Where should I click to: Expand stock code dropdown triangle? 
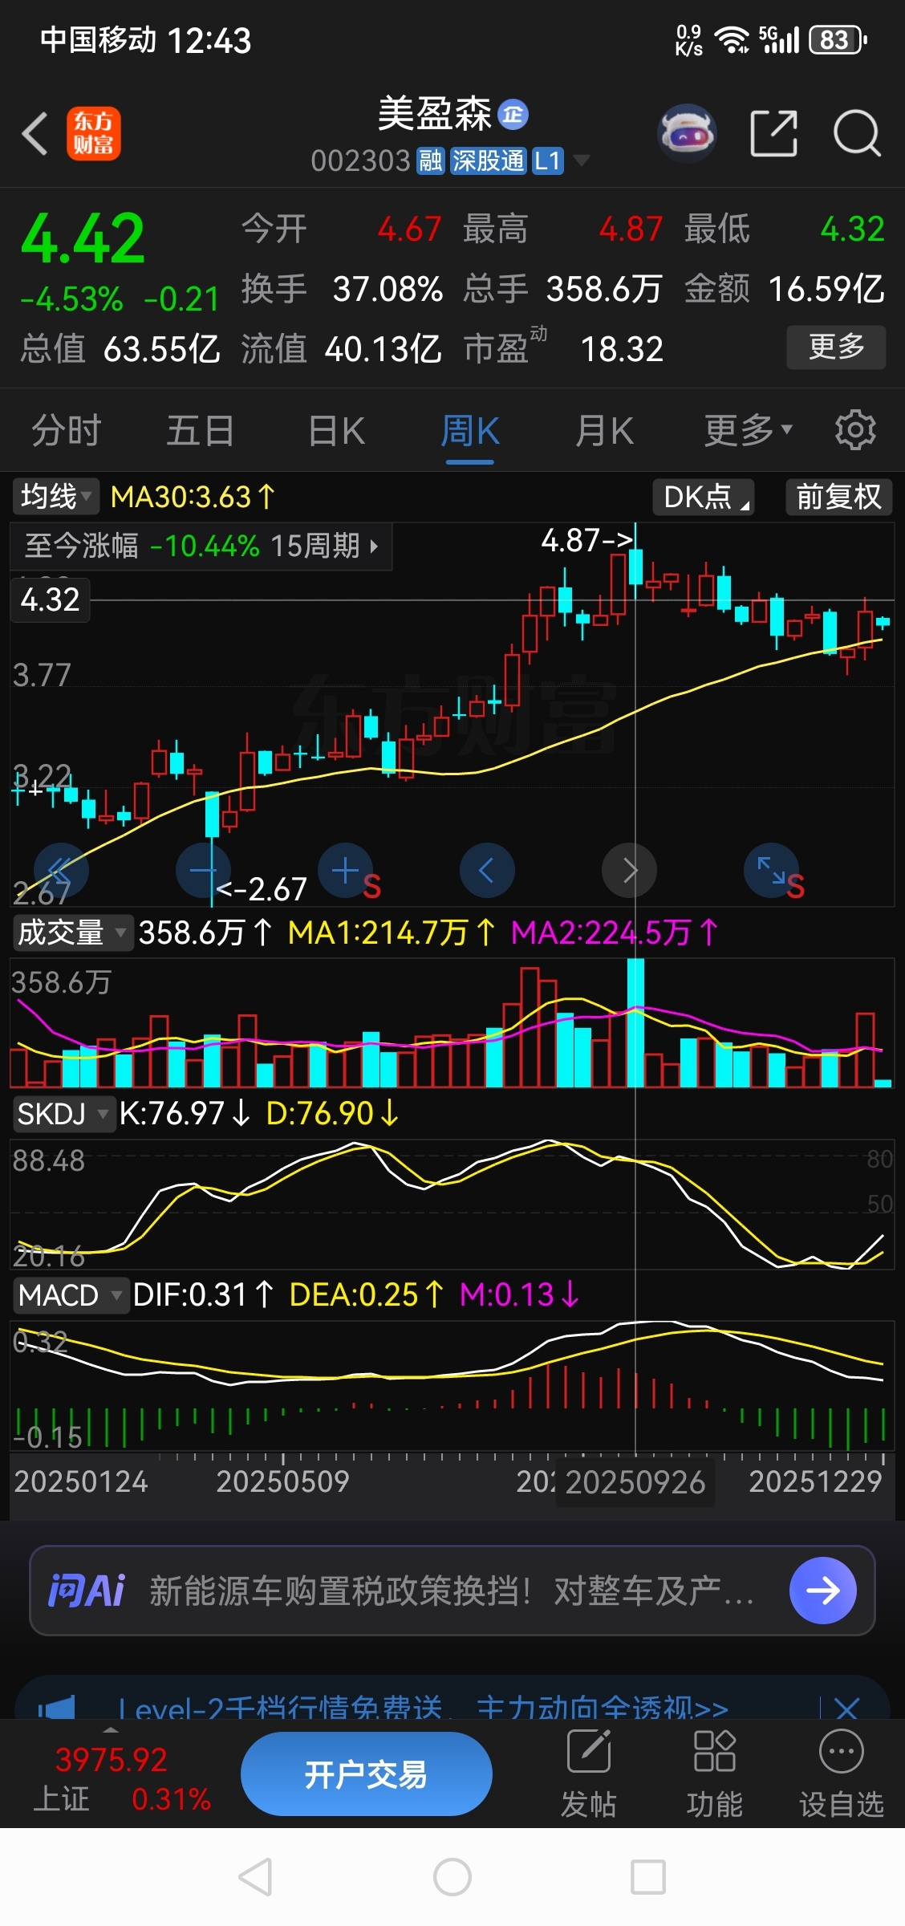point(580,160)
